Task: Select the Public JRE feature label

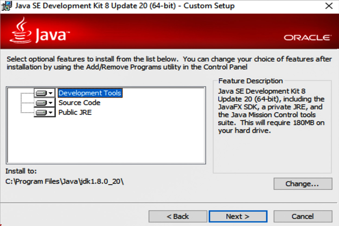Action: [x=75, y=112]
